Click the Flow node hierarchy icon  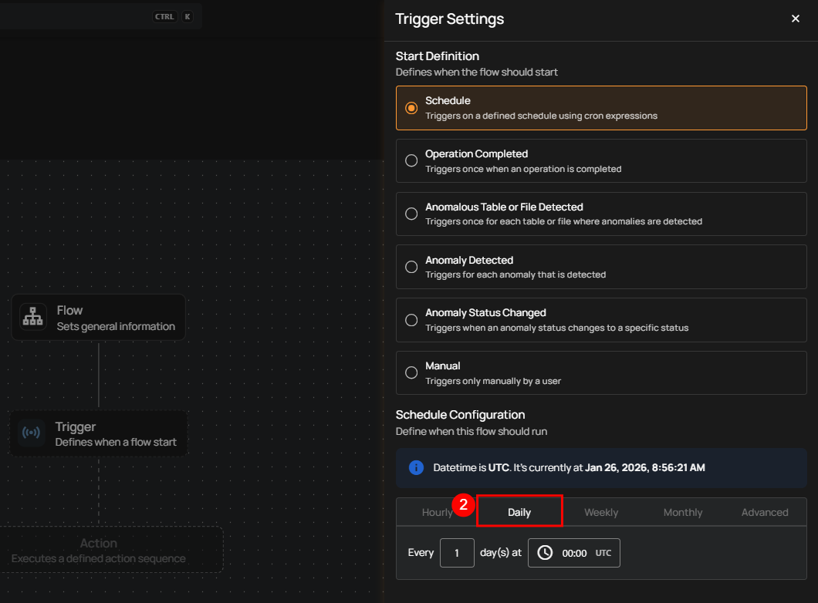tap(33, 317)
